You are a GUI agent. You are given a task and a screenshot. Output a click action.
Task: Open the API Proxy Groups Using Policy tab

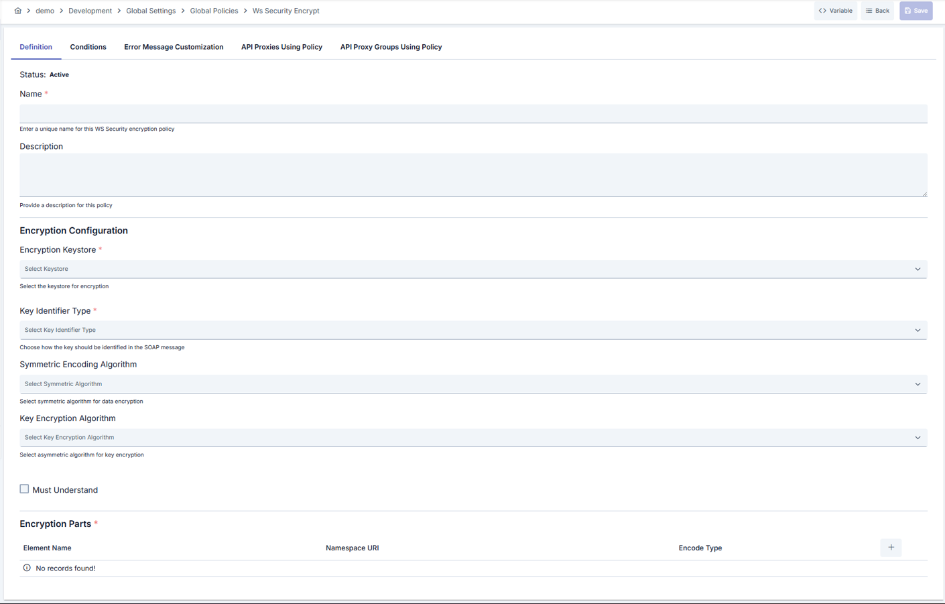(391, 47)
